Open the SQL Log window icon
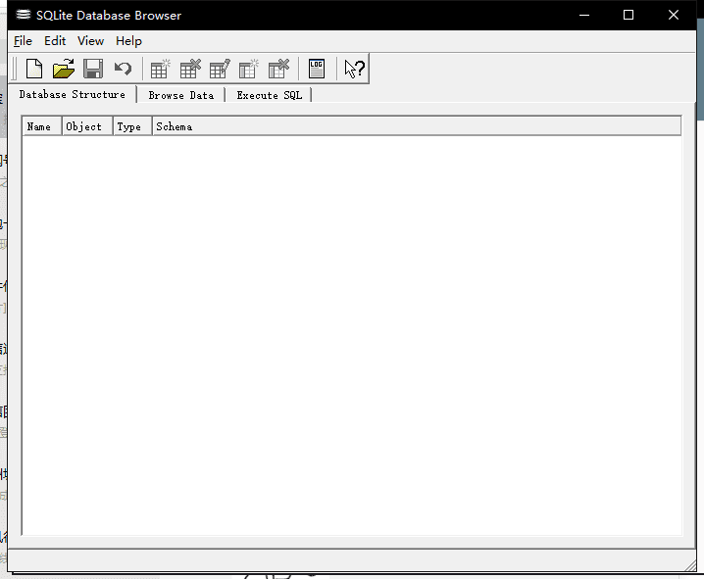 316,69
